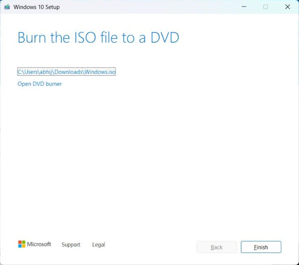Open the Legal link
Screen dimensions: 299x265
tap(99, 244)
